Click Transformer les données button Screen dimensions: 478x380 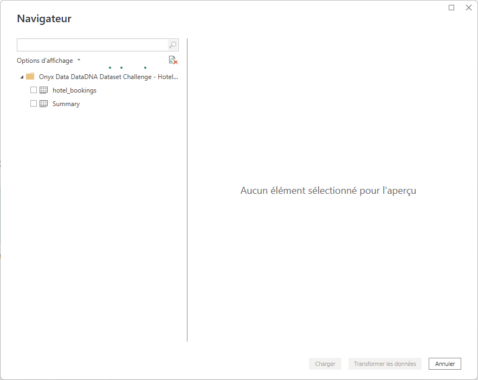click(x=385, y=364)
